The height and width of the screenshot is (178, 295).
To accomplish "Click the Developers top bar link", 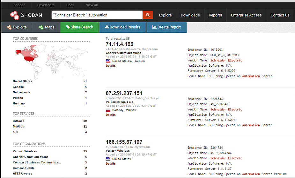I will [x=46, y=5].
